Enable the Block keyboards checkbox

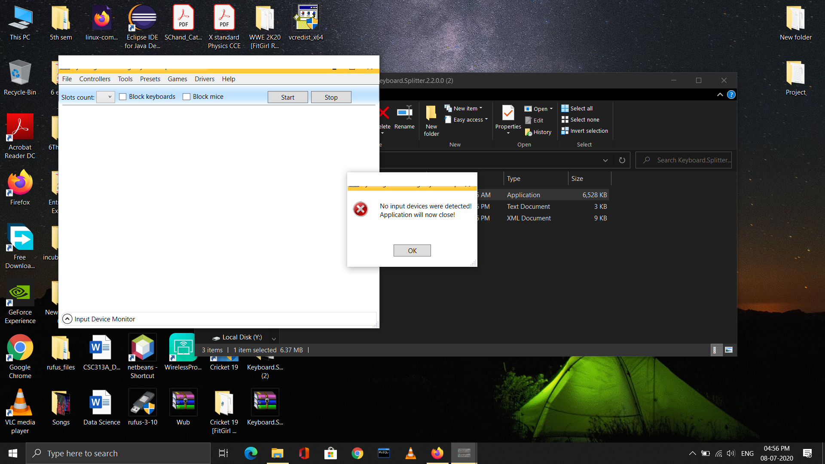point(123,96)
